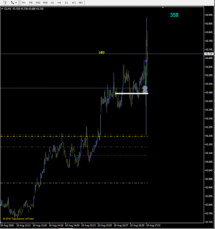Screen dimensions: 215x229
Task: Switch chart to MN monthly timeframe
Action: [x=80, y=3]
